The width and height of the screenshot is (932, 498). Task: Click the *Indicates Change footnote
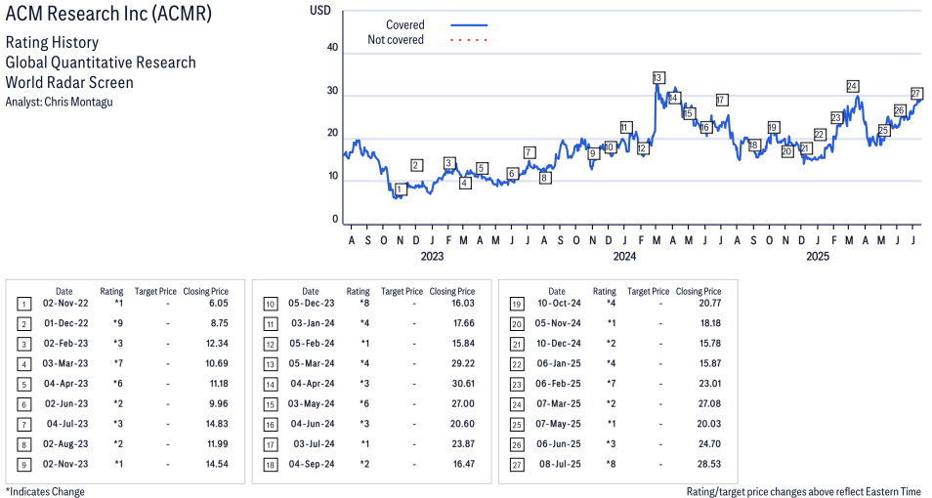coord(45,492)
